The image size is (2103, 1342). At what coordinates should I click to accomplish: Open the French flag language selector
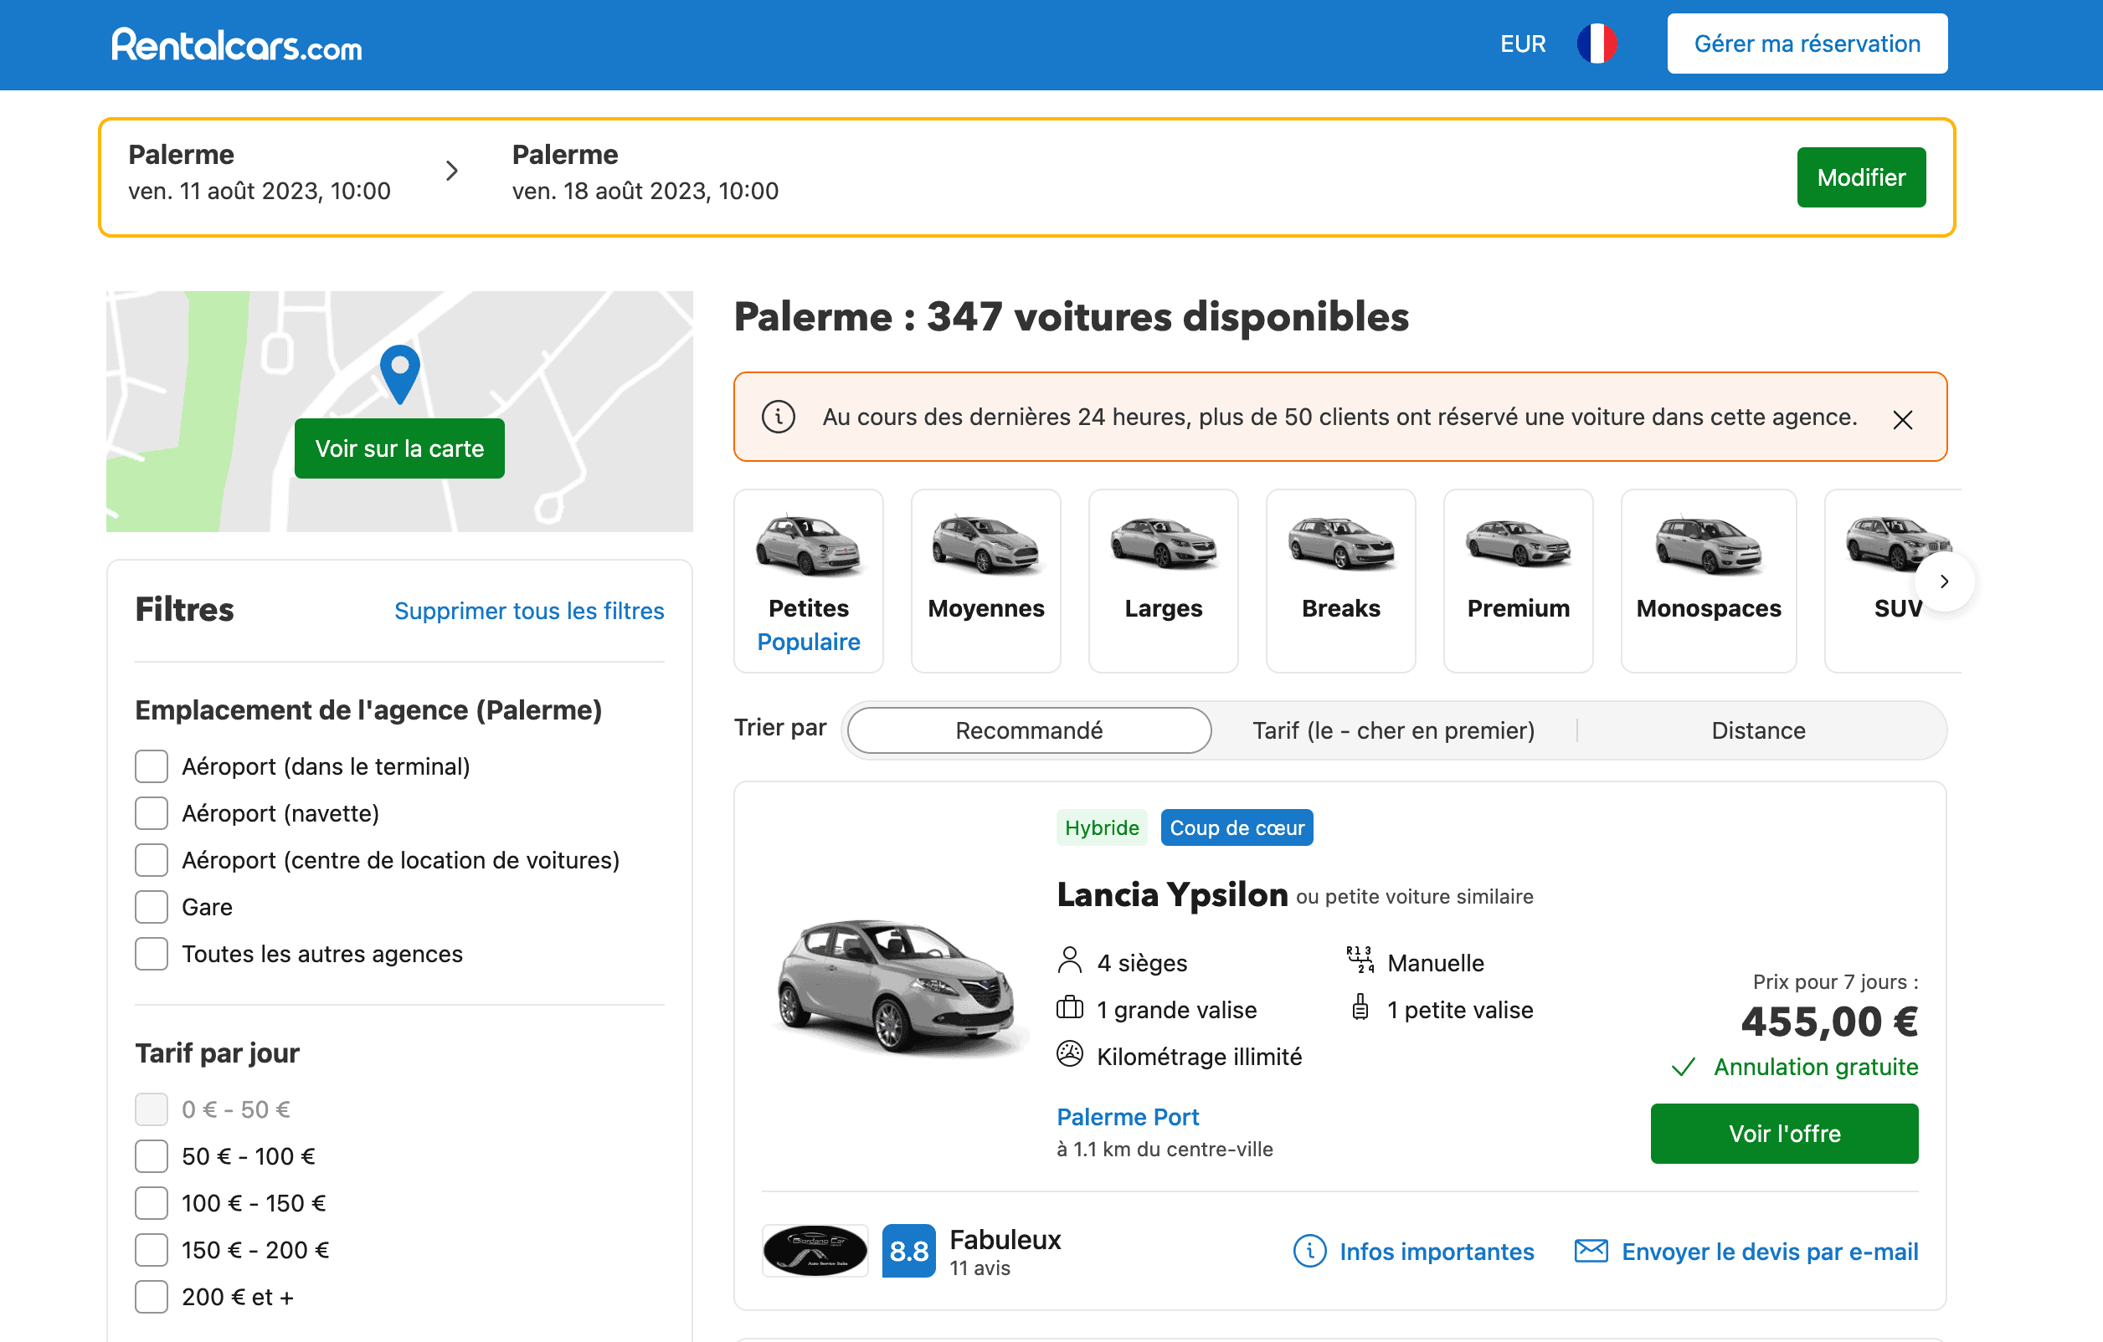tap(1597, 44)
